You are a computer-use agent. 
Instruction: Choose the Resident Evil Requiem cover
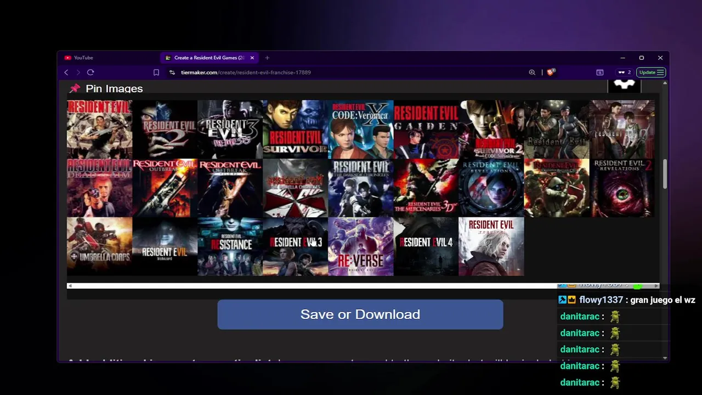[491, 247]
